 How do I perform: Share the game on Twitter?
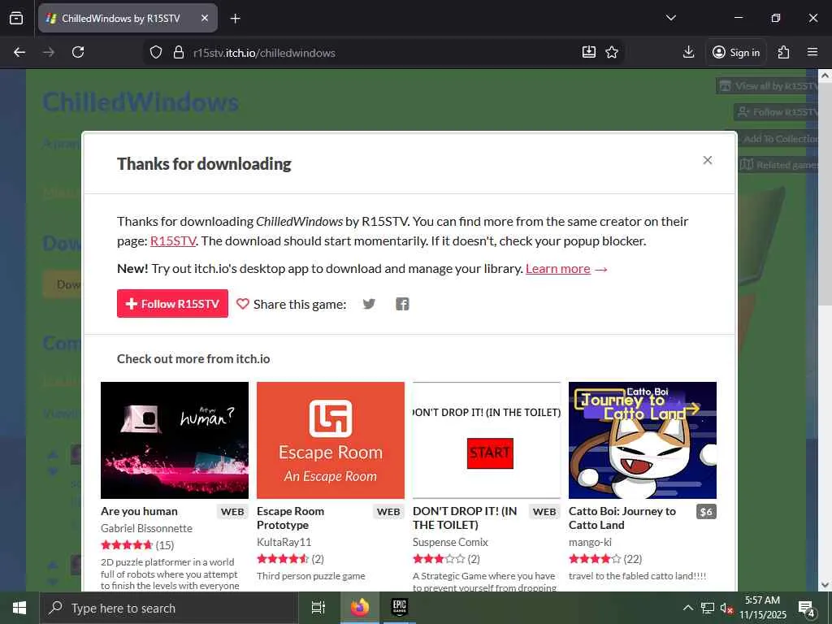pos(369,304)
